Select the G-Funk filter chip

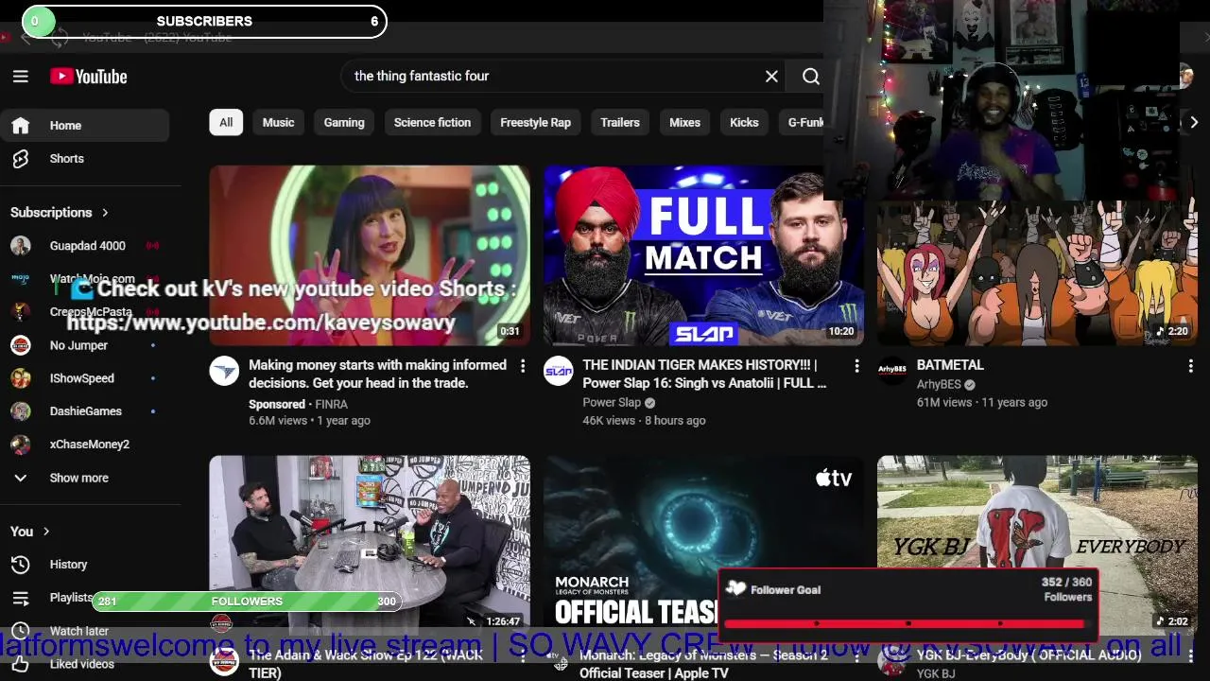coord(805,122)
